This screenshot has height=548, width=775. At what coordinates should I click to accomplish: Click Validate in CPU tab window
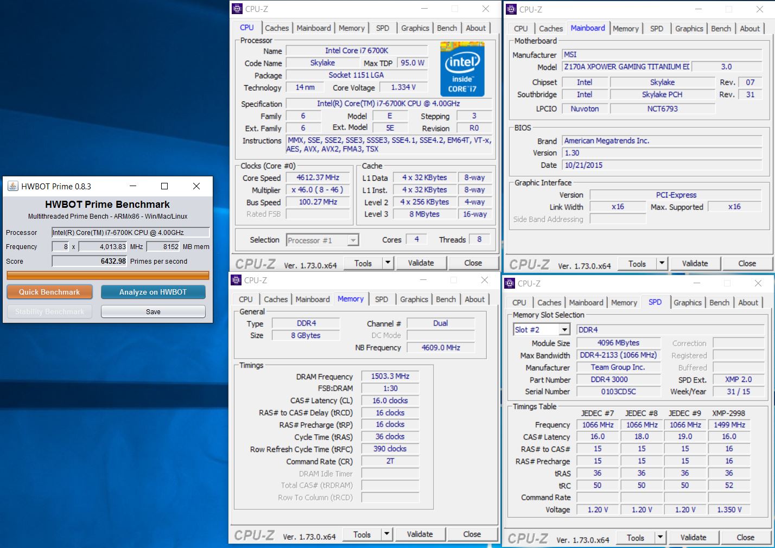click(421, 263)
